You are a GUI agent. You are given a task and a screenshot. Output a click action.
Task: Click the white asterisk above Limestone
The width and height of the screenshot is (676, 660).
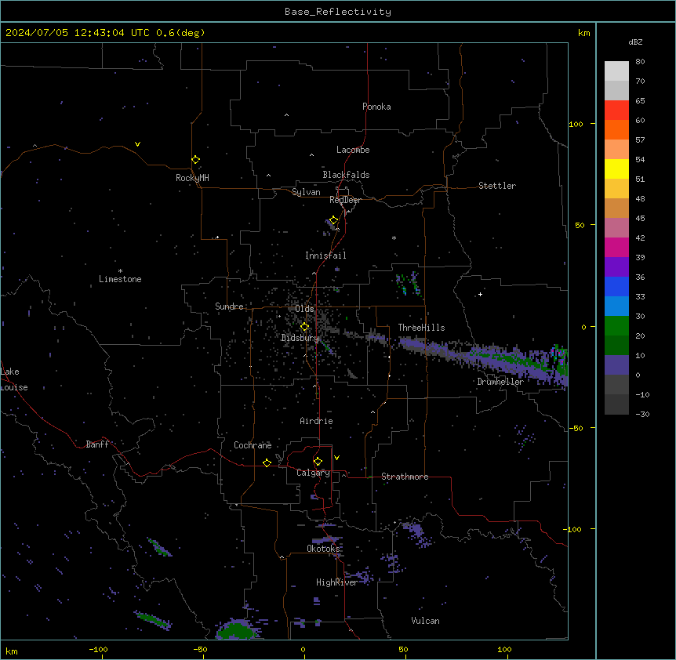tap(120, 271)
